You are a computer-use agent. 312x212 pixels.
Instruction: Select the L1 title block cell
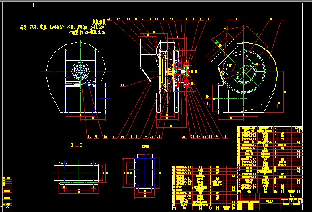point(292,196)
